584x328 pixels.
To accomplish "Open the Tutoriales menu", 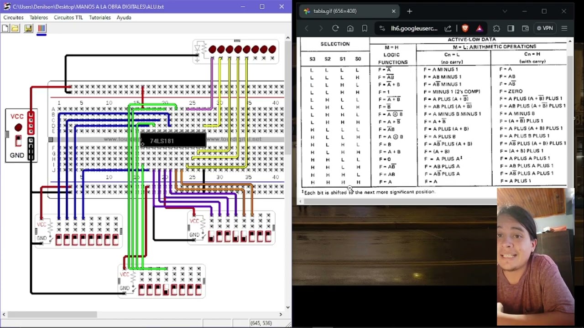I will (100, 17).
